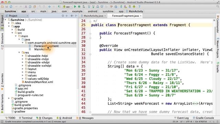220x124 pixels.
Task: Expand the .idea folder
Action: click(9, 23)
